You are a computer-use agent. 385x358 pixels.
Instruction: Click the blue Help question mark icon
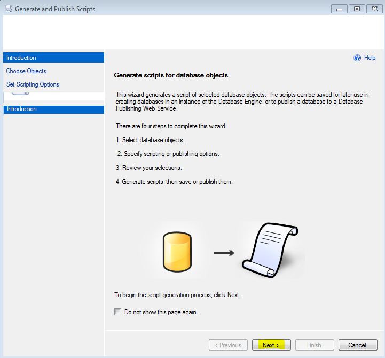coord(357,58)
